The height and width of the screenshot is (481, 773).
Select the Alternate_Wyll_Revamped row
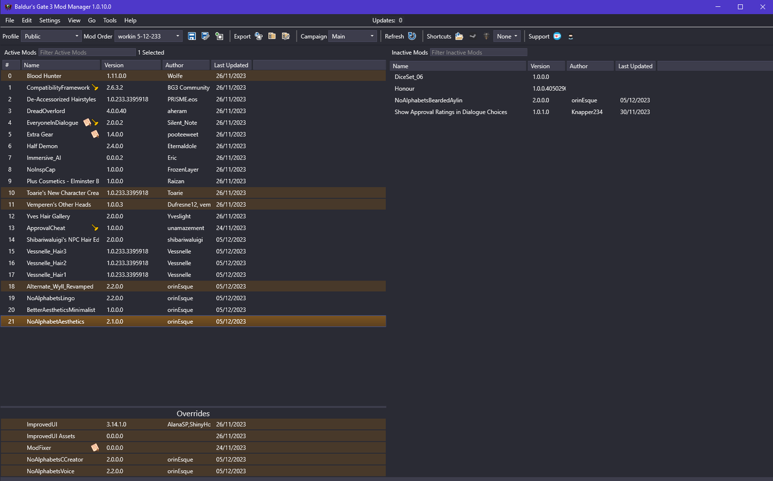(x=193, y=286)
